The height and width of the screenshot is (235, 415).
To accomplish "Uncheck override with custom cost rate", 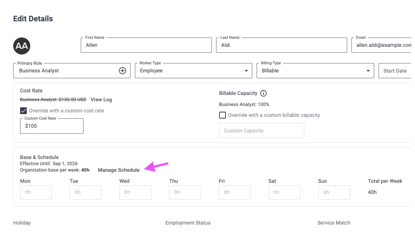I will click(23, 111).
